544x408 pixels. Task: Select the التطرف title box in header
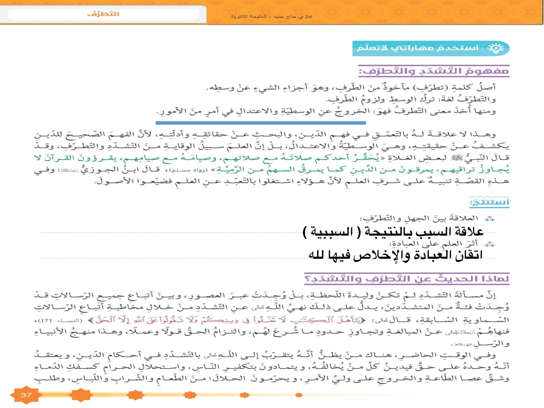pos(103,15)
